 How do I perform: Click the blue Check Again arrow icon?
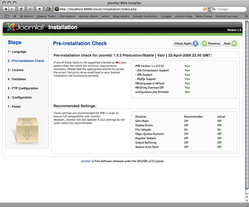pyautogui.click(x=196, y=43)
